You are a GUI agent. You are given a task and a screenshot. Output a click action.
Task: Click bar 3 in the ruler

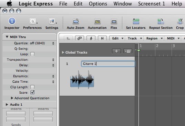coord(174,46)
